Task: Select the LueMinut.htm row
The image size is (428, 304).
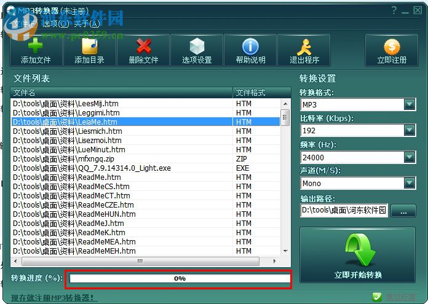Action: 146,150
